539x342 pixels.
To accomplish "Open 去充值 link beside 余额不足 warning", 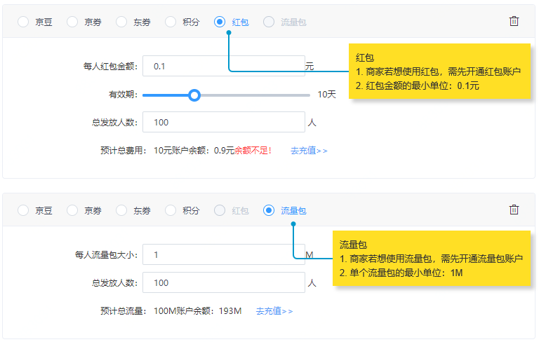I will [309, 150].
